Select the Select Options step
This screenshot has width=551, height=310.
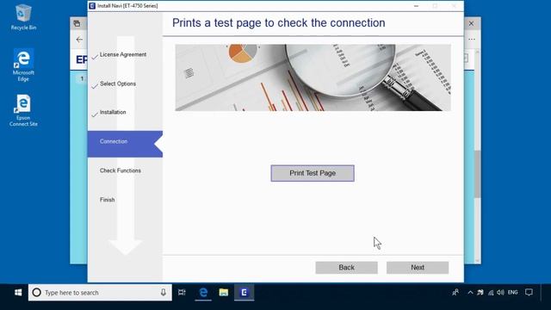point(118,84)
